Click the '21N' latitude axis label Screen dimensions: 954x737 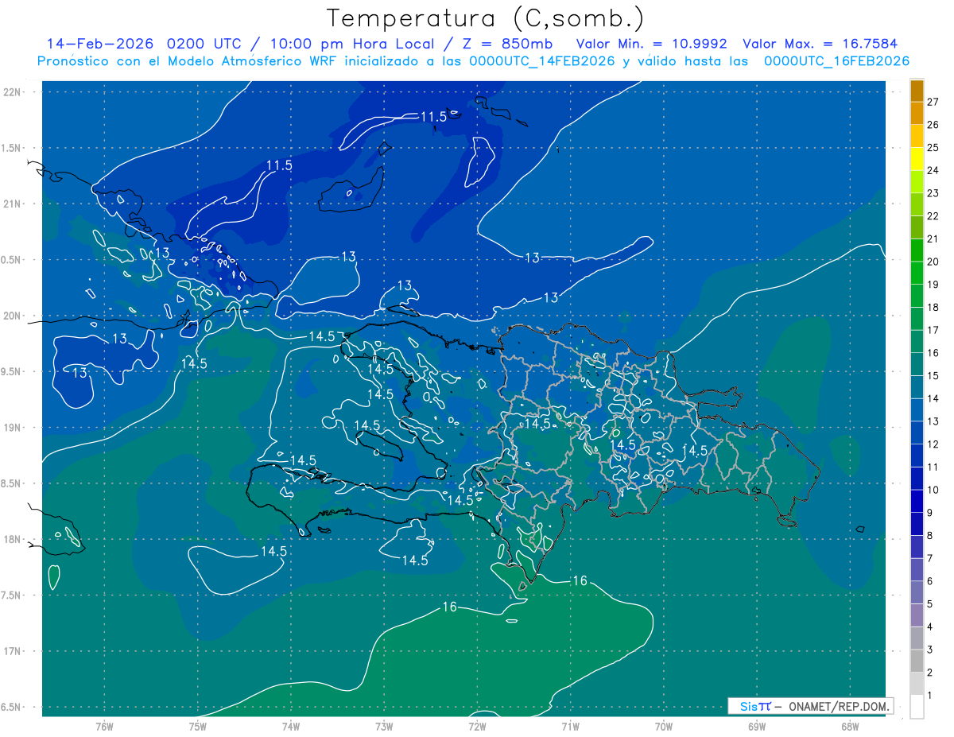pyautogui.click(x=11, y=204)
